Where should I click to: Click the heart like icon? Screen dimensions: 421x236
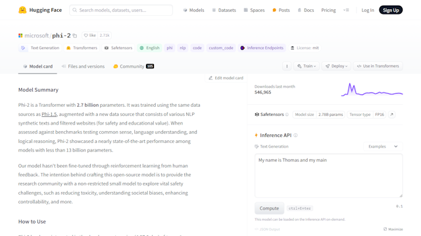point(86,35)
